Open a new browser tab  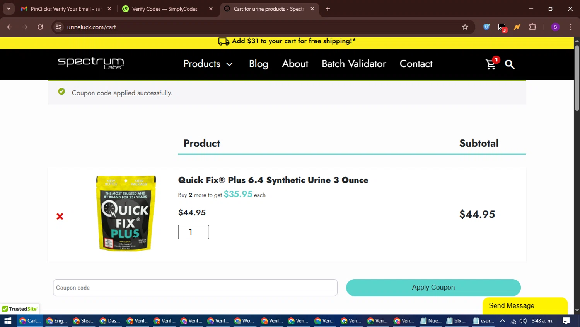[328, 8]
